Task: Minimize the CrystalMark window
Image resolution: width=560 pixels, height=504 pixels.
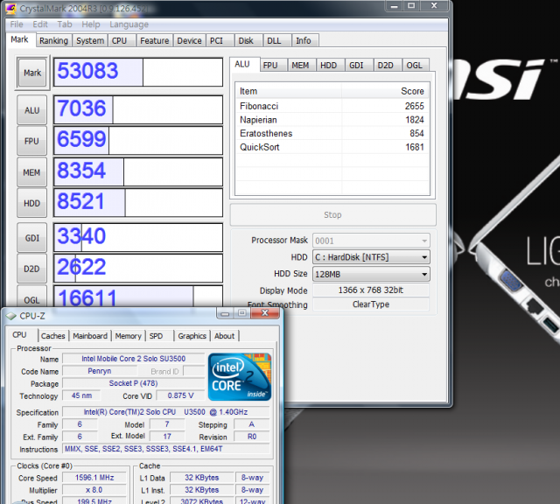Action: 395,6
